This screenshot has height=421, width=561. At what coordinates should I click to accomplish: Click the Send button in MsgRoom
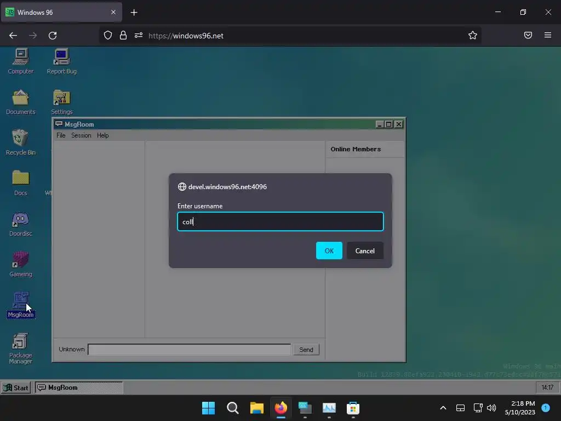coord(306,350)
